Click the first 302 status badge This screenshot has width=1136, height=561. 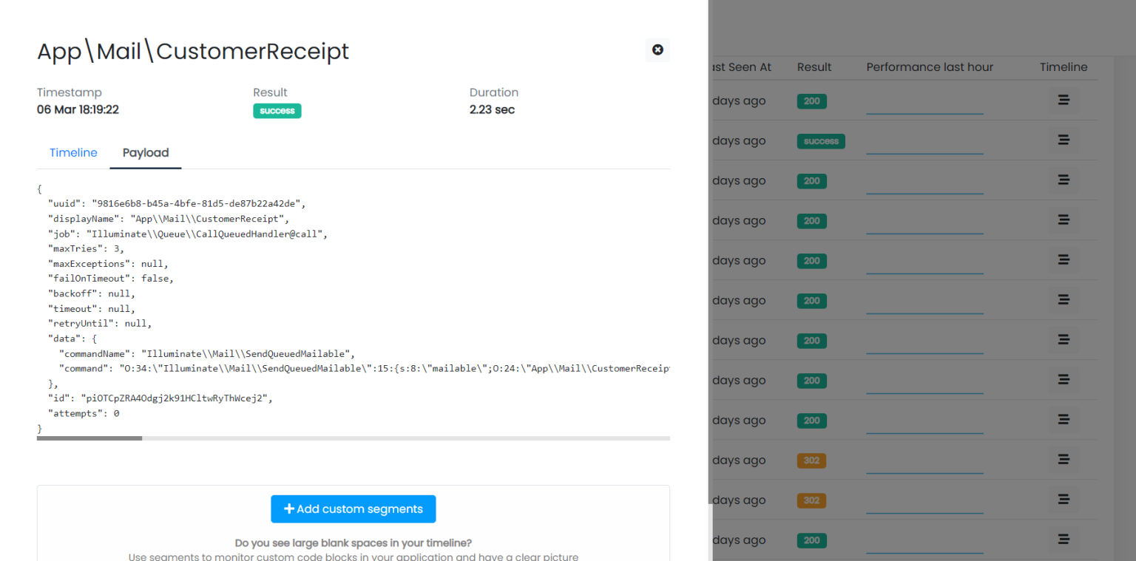(811, 460)
